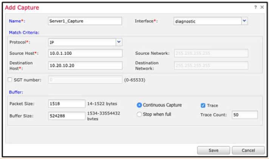Click the Source Network mask field
This screenshot has height=159, width=269.
tap(211, 53)
